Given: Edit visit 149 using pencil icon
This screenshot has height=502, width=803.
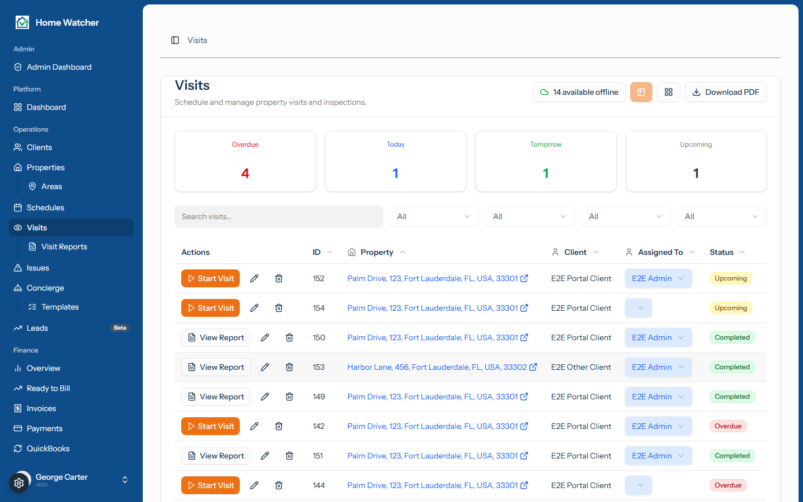Looking at the screenshot, I should pyautogui.click(x=265, y=397).
